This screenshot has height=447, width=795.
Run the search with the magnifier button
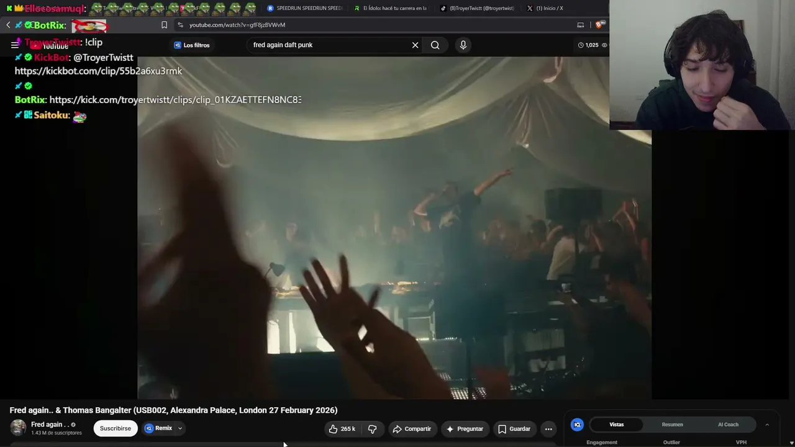click(435, 45)
